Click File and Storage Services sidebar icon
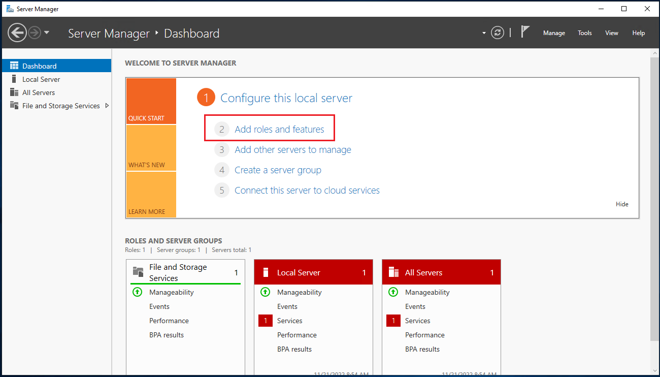 [x=14, y=106]
